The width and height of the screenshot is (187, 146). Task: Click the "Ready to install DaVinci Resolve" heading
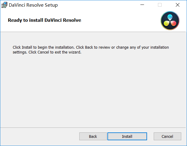[44, 21]
